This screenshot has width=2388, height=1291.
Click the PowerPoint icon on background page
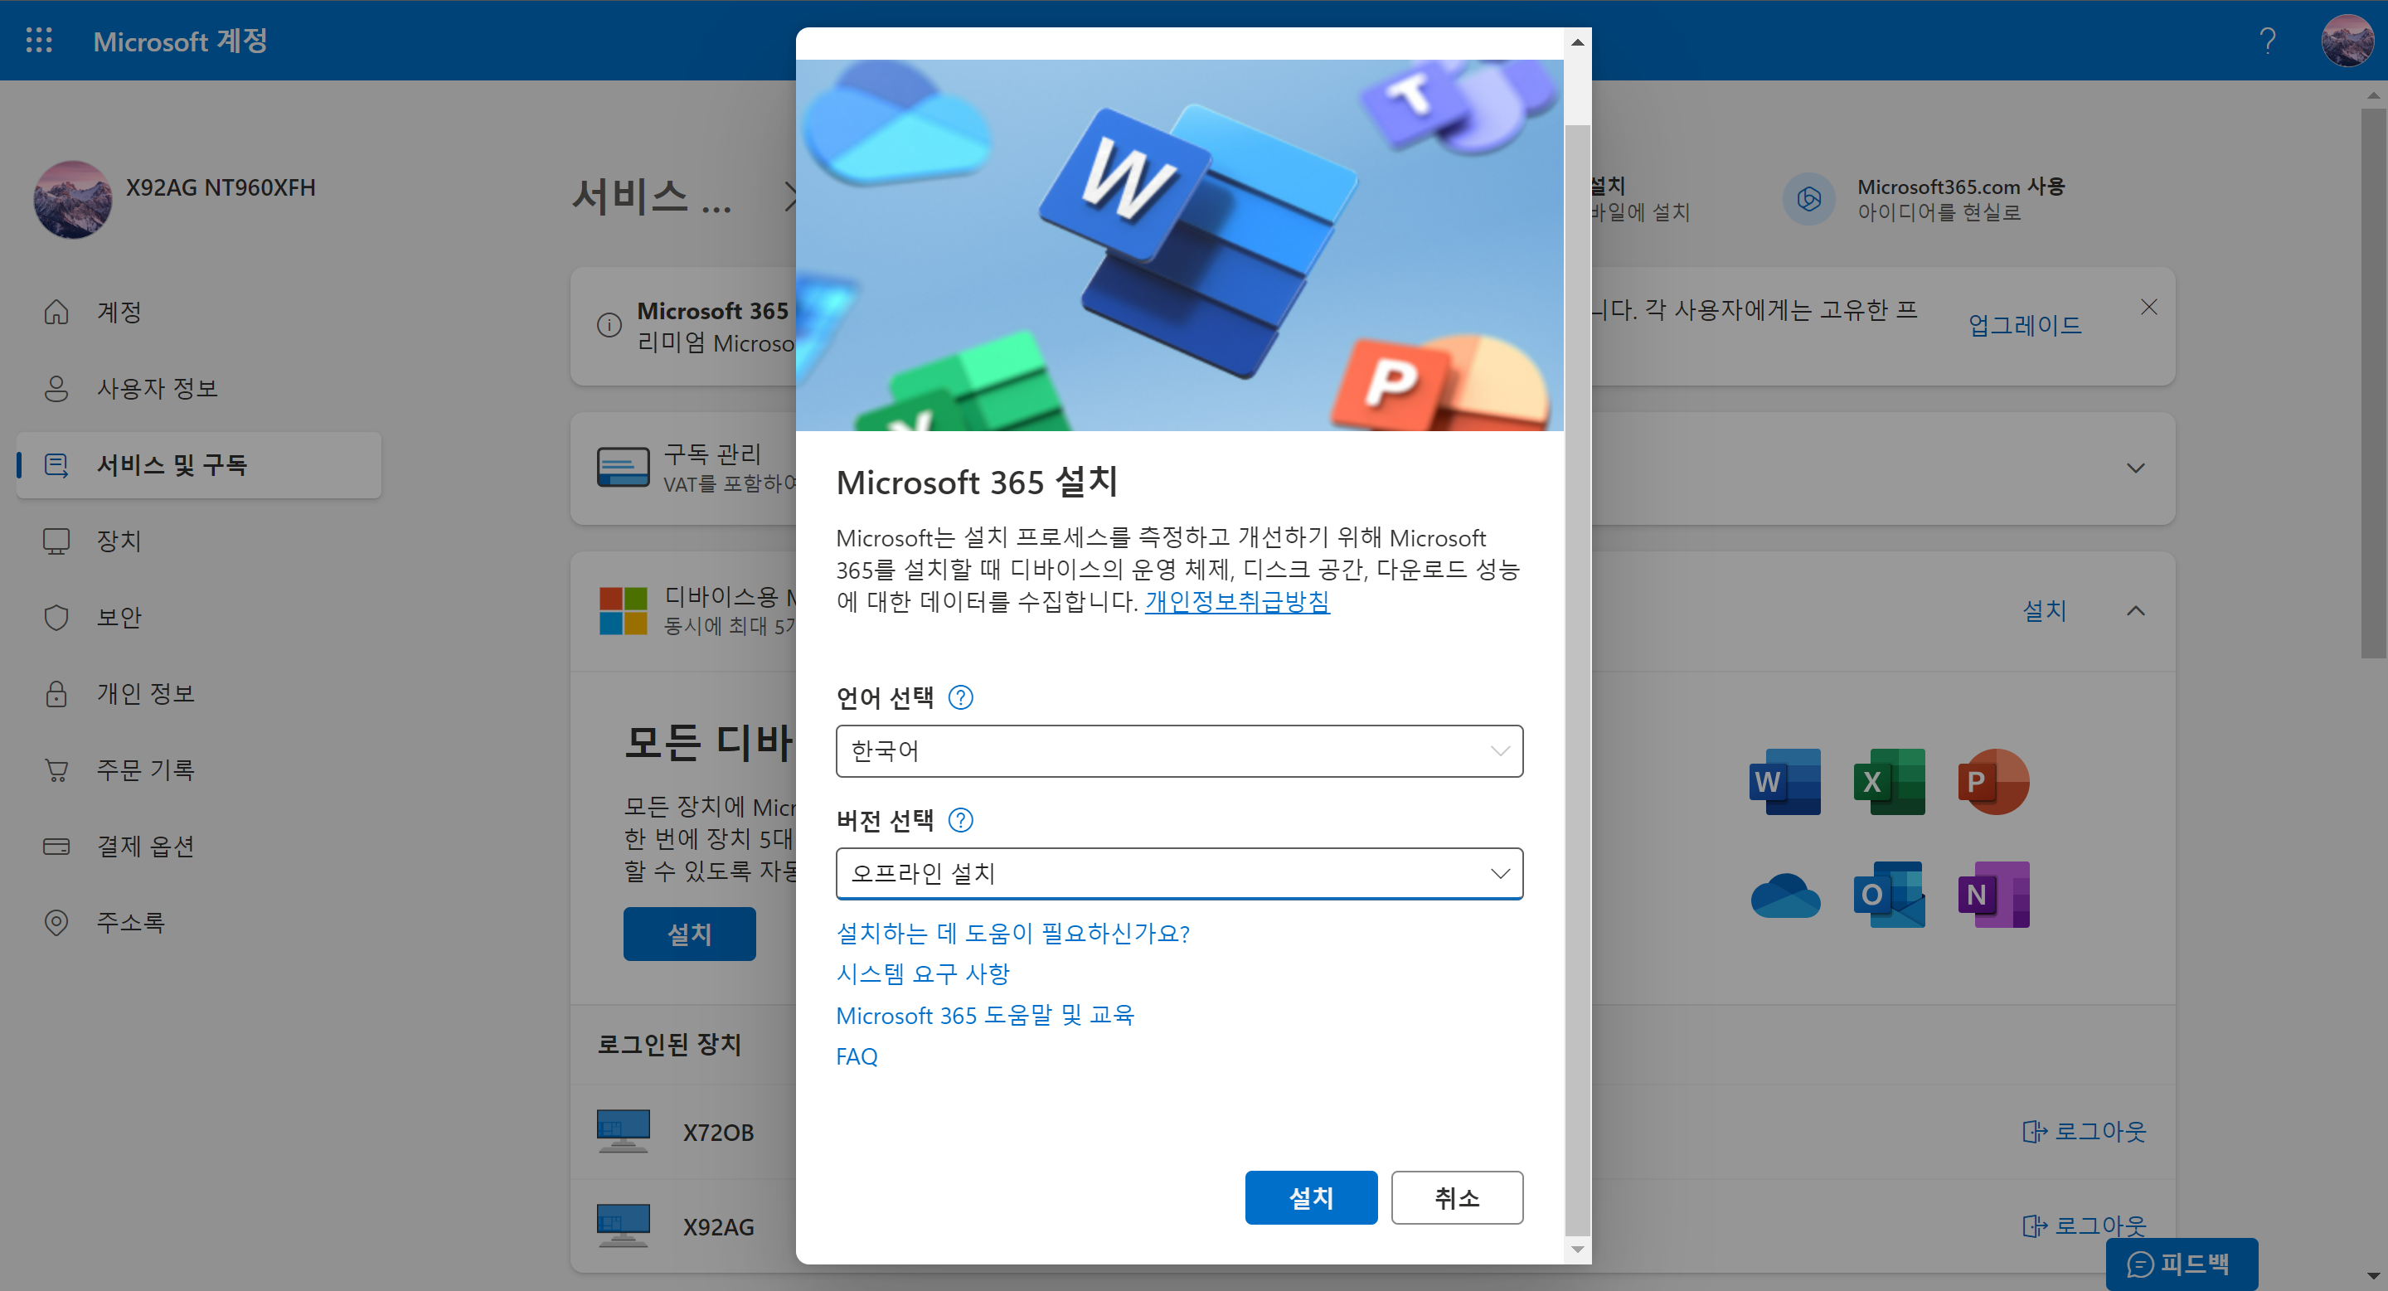coord(1993,782)
